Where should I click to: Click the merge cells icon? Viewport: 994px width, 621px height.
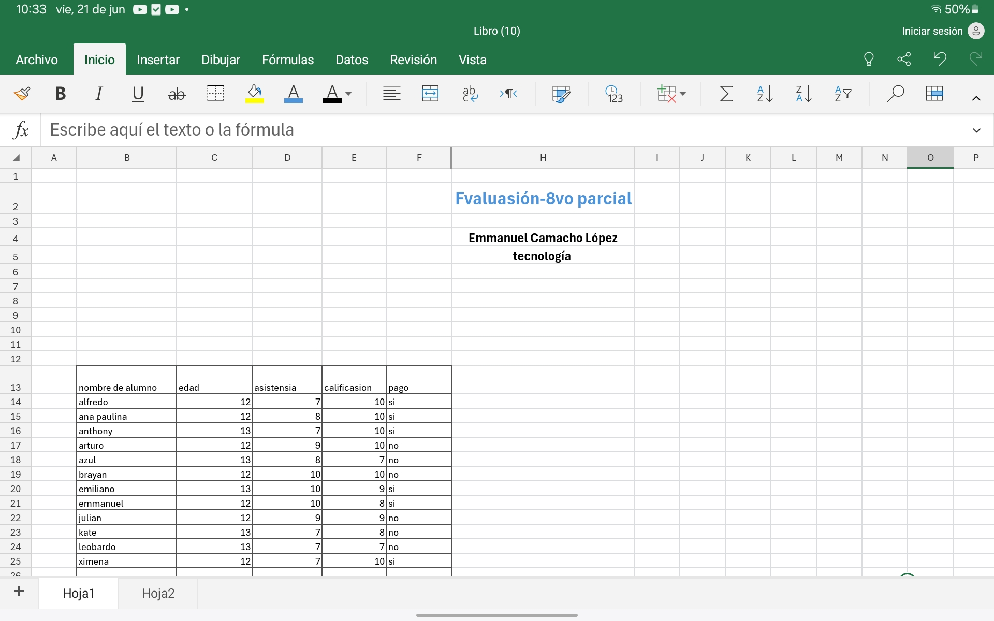click(x=430, y=94)
